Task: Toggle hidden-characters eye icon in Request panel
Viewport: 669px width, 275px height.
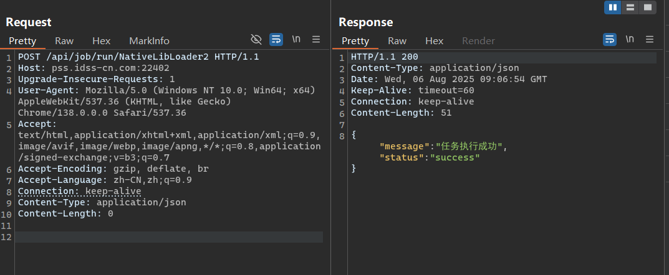Action: point(256,40)
